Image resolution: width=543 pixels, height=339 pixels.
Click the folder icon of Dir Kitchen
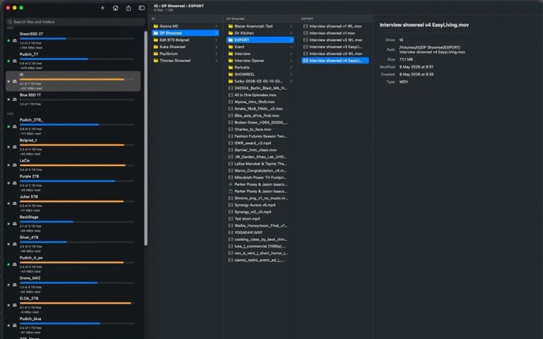pos(230,33)
